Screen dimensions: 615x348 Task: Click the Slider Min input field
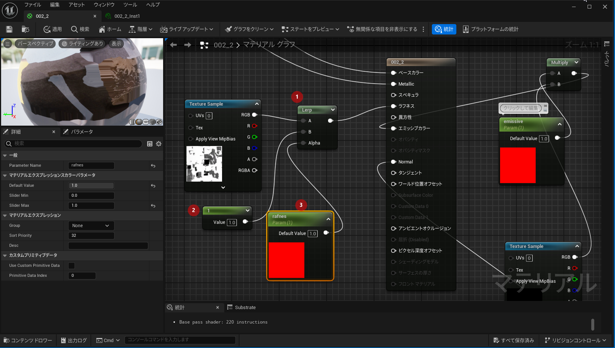click(91, 196)
